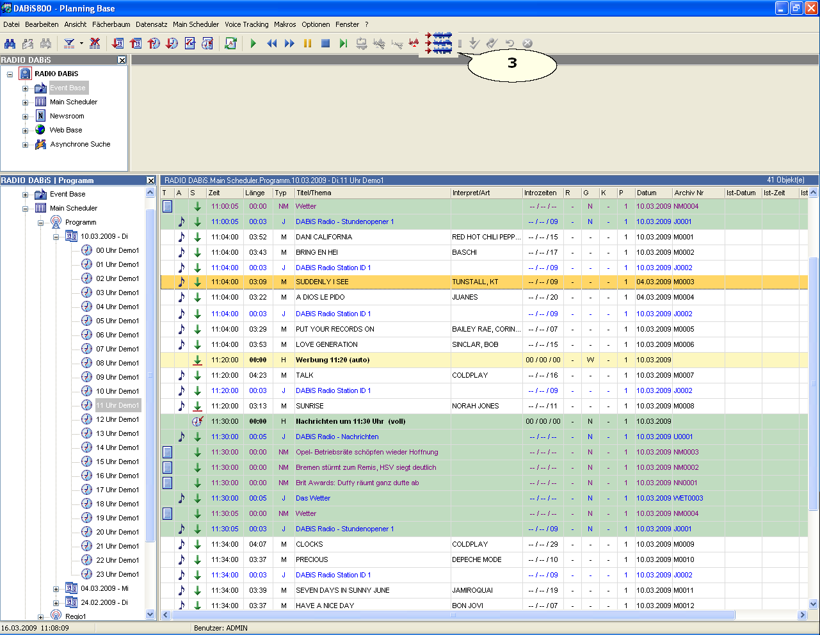Image resolution: width=820 pixels, height=635 pixels.
Task: Click the calendar with red down arrow icon
Action: pos(118,44)
